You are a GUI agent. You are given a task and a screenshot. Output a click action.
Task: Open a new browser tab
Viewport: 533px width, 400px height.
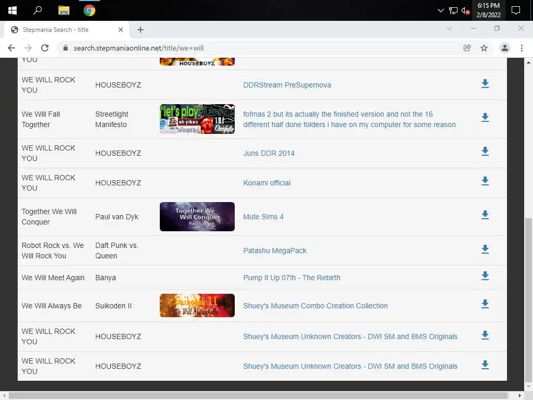pos(141,30)
